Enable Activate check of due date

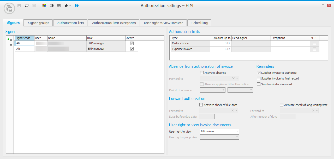click(x=201, y=105)
